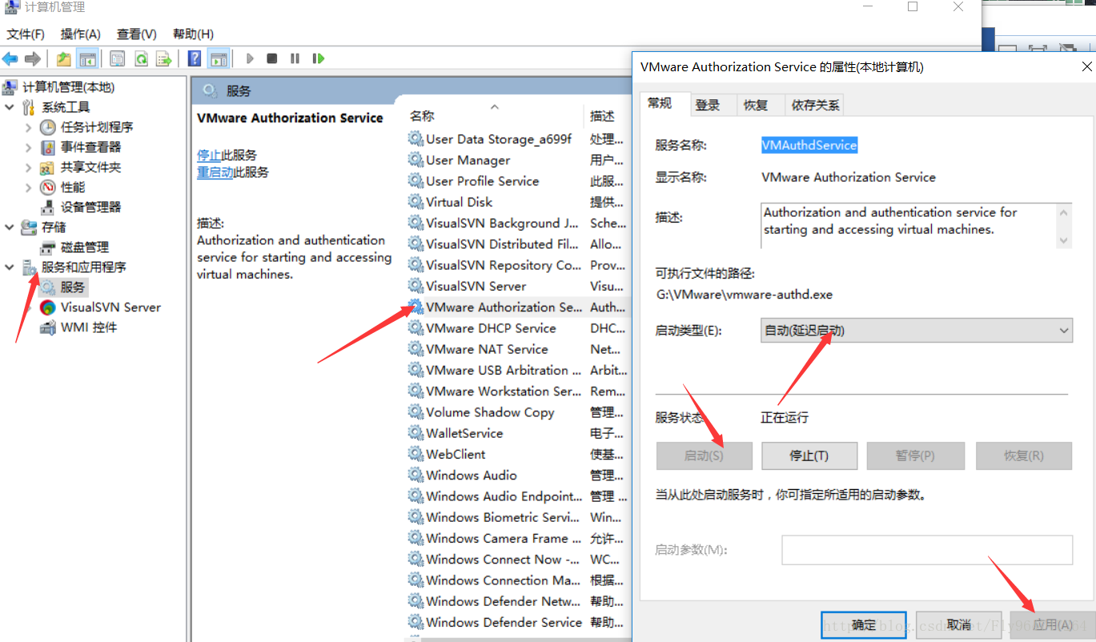This screenshot has width=1096, height=642.
Task: Select 磁盘管理 in the tree
Action: [84, 247]
